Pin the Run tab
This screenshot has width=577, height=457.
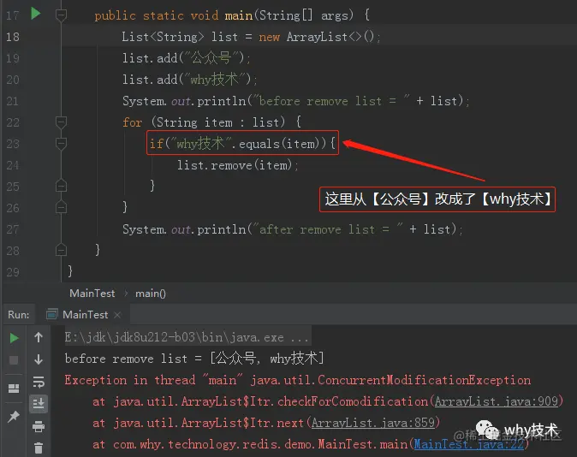[x=14, y=417]
